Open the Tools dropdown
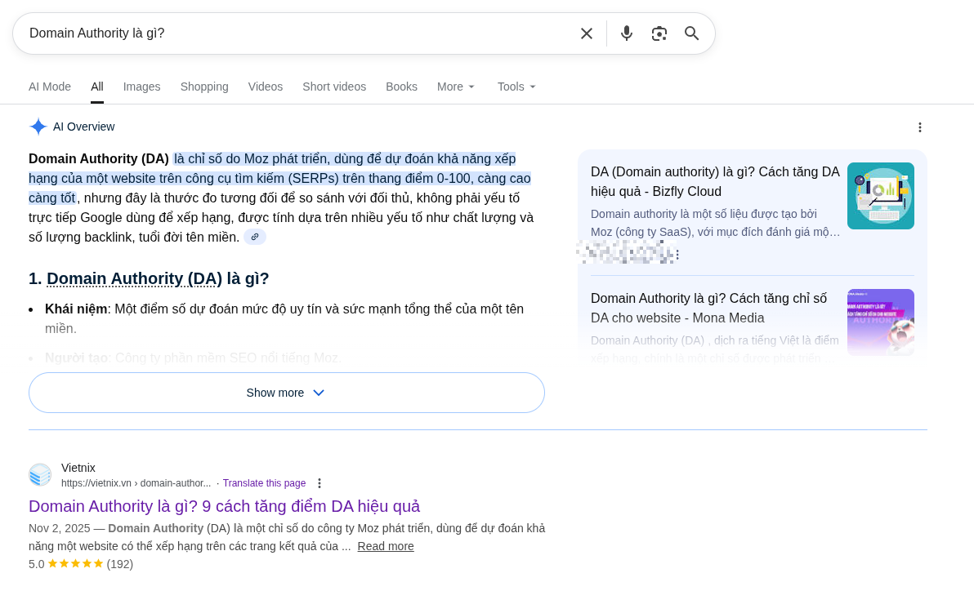Viewport: 974px width, 591px height. 516,87
